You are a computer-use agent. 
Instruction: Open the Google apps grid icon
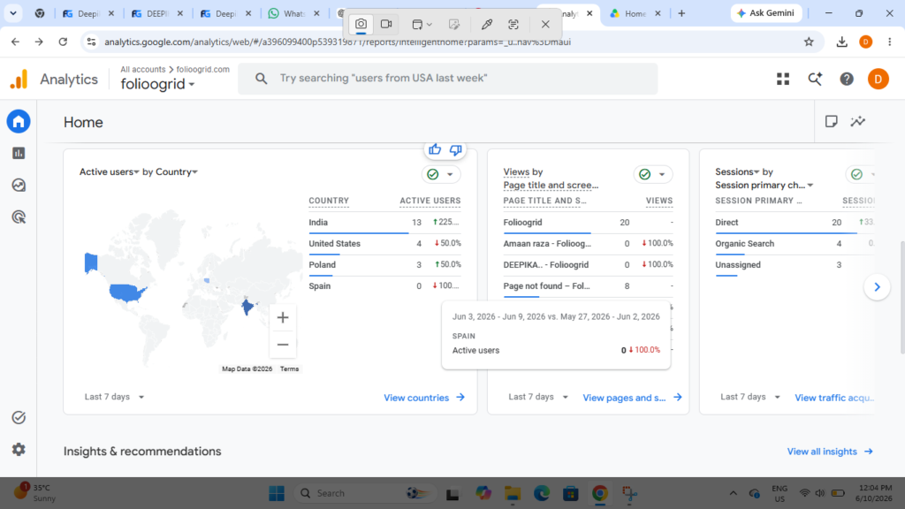coord(783,79)
